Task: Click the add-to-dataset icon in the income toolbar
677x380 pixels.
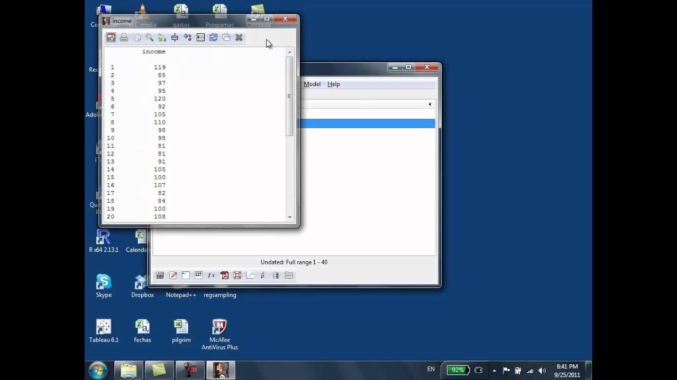Action: pos(188,37)
